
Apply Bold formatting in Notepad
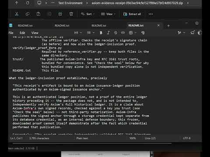tap(101, 33)
